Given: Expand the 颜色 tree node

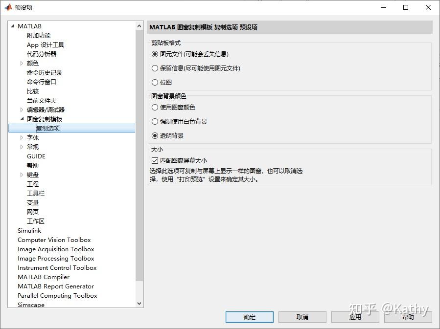Looking at the screenshot, I should tap(21, 63).
